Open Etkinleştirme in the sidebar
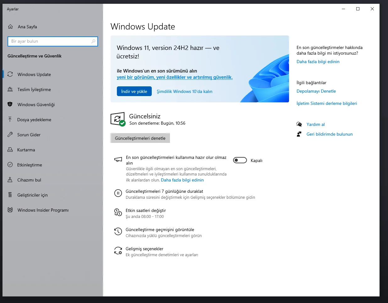The height and width of the screenshot is (303, 388). click(x=52, y=165)
